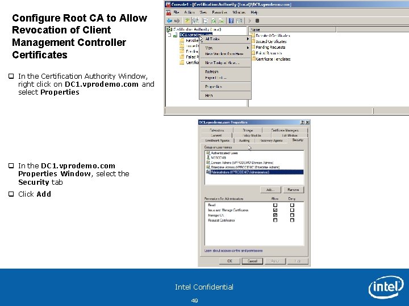Click the gray Forward arrow in console toolbar
This screenshot has height=306, width=409.
click(177, 21)
